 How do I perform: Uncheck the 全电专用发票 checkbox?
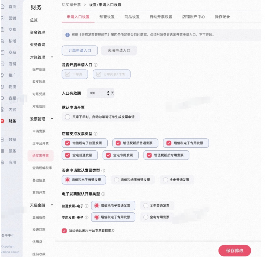108,155
